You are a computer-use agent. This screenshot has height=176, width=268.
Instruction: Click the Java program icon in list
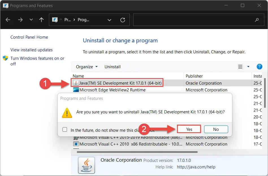[x=76, y=83]
